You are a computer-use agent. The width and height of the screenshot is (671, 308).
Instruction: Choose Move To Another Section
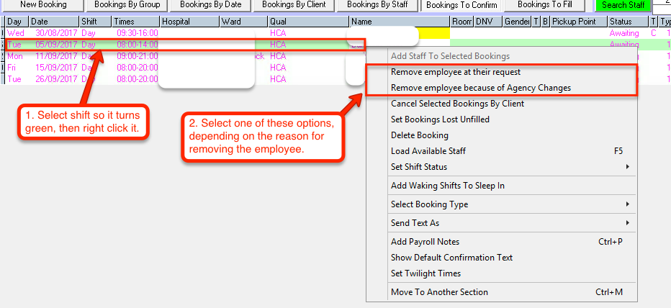pyautogui.click(x=439, y=292)
